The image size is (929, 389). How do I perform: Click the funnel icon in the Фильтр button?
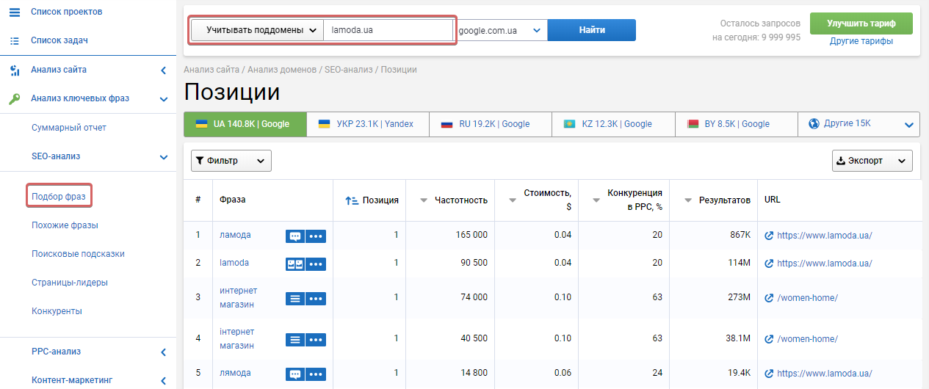tap(200, 161)
